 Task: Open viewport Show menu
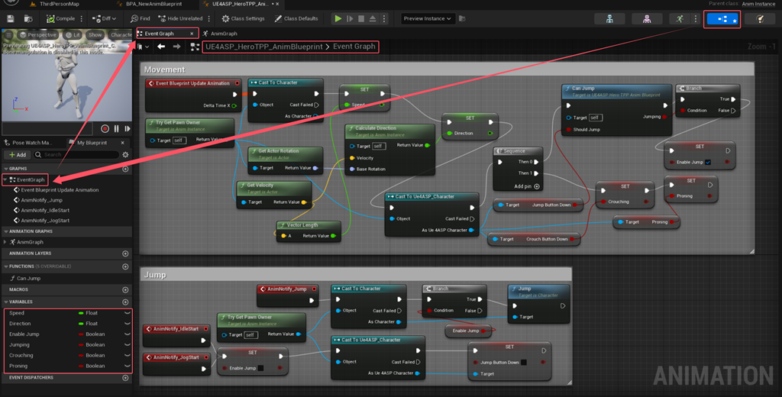click(x=95, y=35)
